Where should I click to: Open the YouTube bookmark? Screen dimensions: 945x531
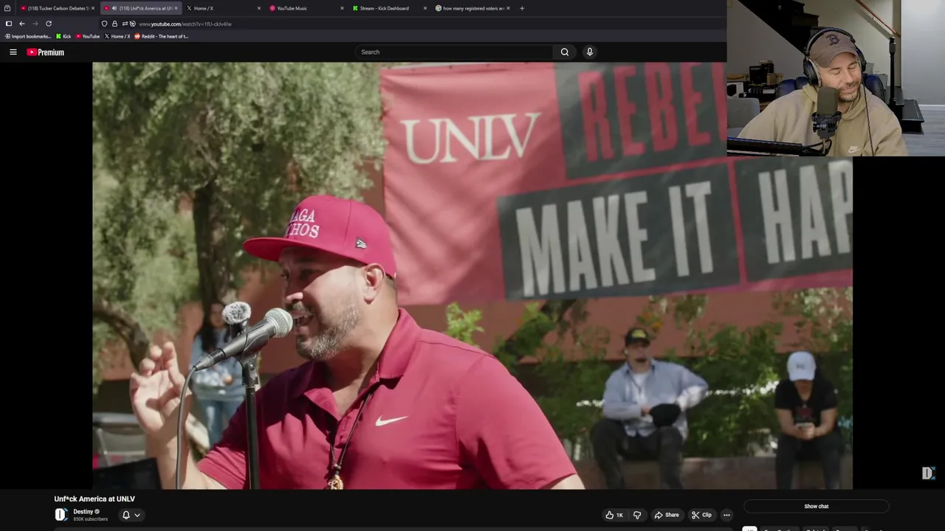88,36
